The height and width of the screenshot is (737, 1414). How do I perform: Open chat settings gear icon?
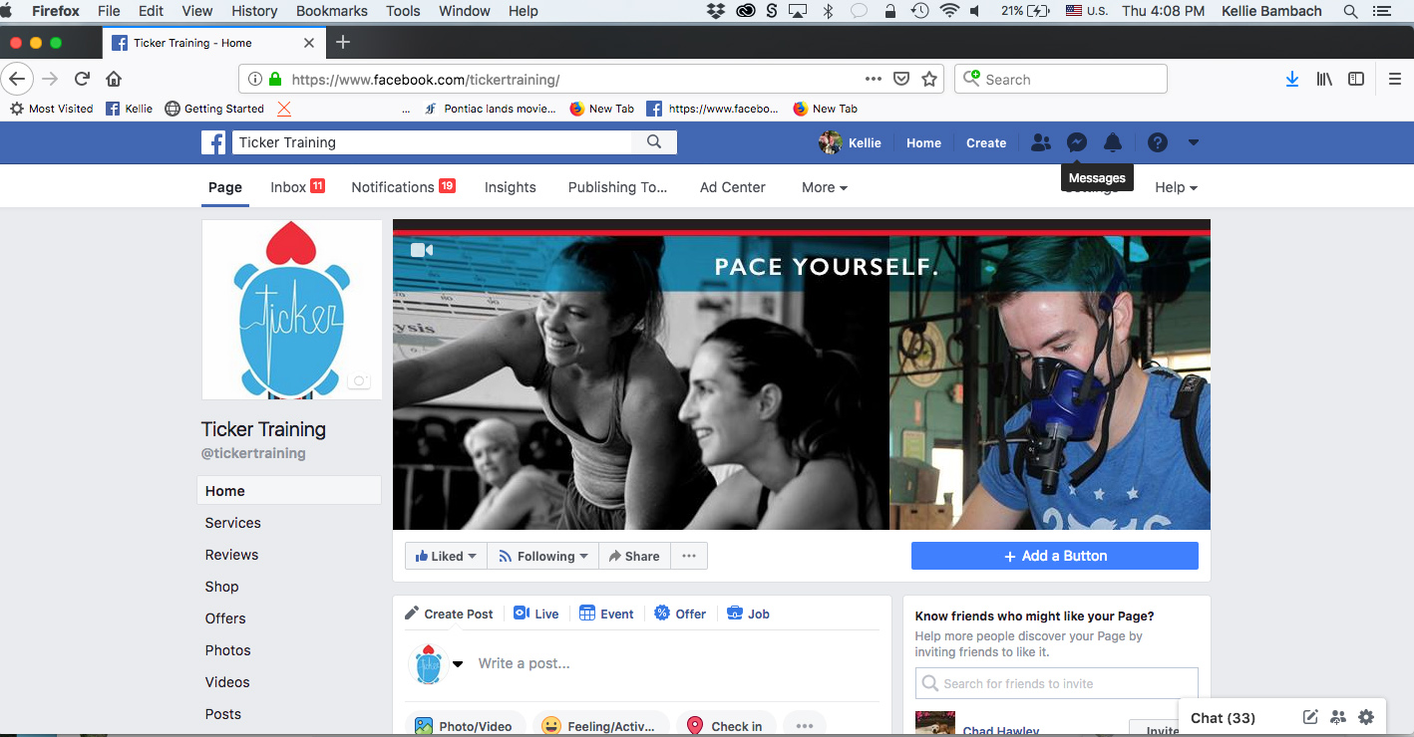click(1366, 717)
